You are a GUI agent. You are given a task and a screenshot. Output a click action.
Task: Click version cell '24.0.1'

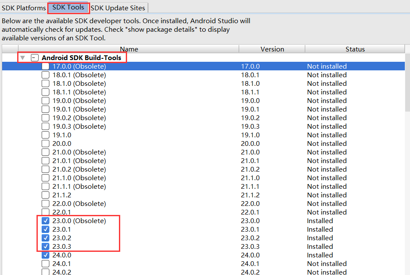pos(250,263)
